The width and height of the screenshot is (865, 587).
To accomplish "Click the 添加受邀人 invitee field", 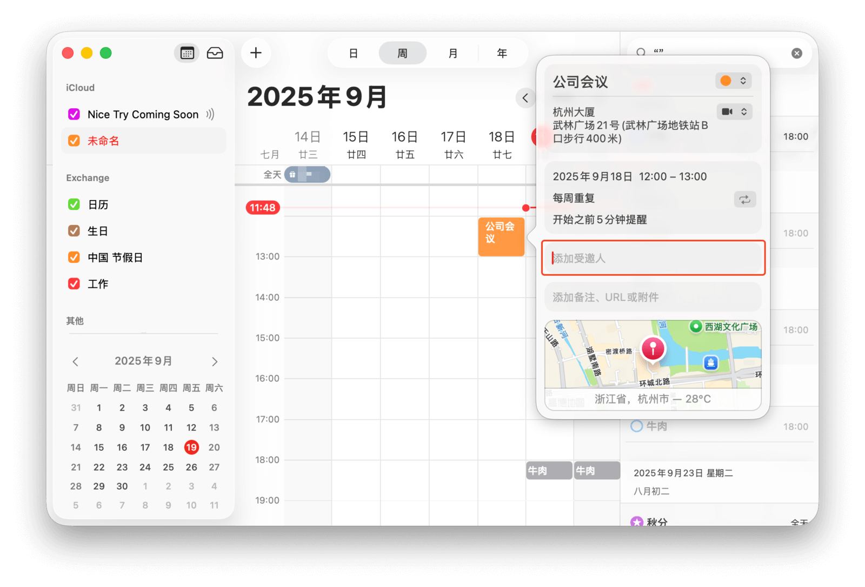I will 653,259.
